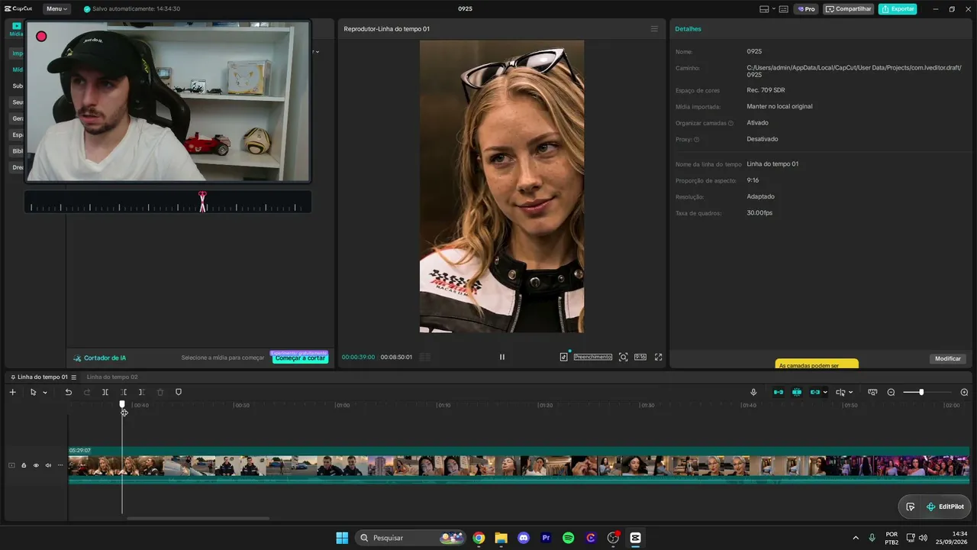Toggle the track lock icon
This screenshot has width=977, height=550.
click(24, 465)
